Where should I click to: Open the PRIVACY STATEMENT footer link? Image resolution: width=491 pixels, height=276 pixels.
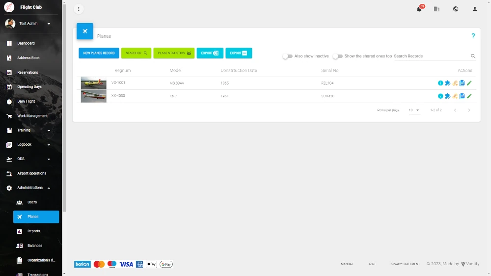405,264
